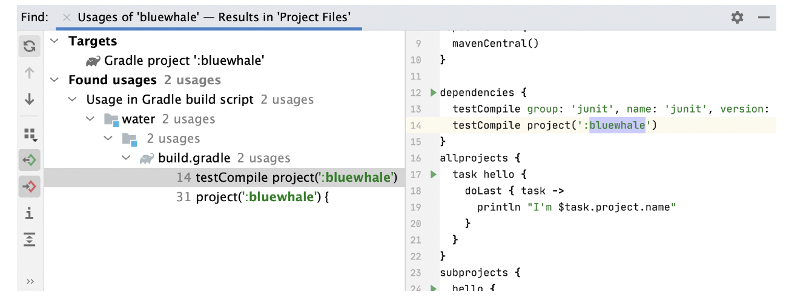Image resolution: width=786 pixels, height=303 pixels.
Task: Open the Group By options icon
Action: pos(29,134)
